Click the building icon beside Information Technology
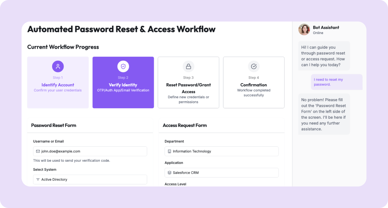This screenshot has height=208, width=388. [x=169, y=151]
